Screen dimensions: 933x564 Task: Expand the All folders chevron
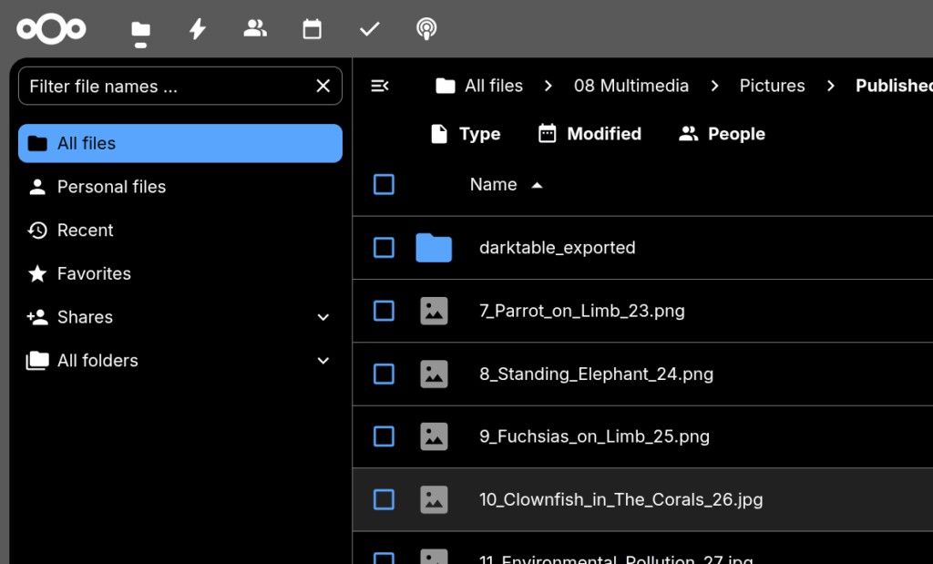tap(323, 361)
